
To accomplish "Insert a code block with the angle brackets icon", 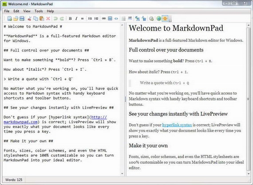I will (x=116, y=19).
